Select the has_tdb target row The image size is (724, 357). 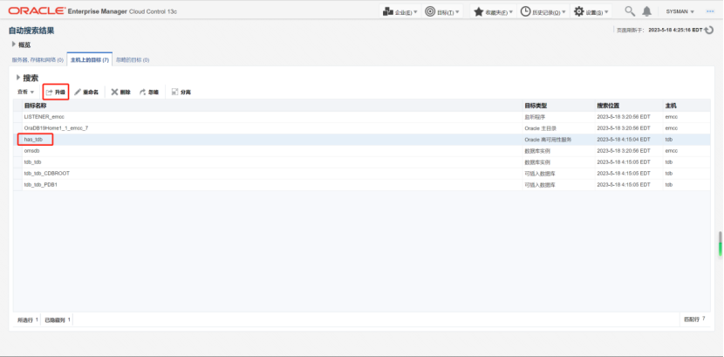click(x=361, y=140)
